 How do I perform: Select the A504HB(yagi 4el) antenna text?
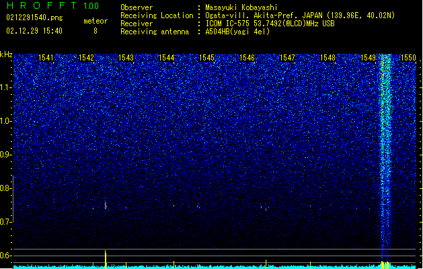point(237,32)
